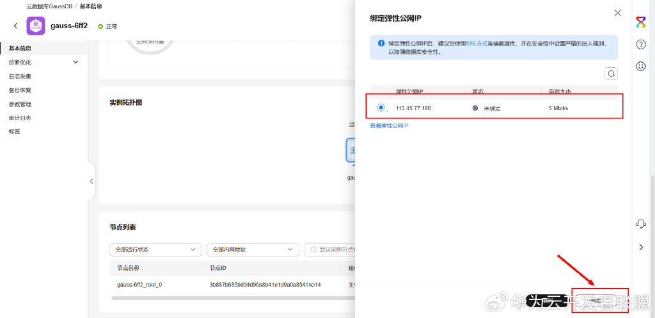Close the 绑定弹性公网IP panel
This screenshot has height=318, width=655.
coord(617,13)
